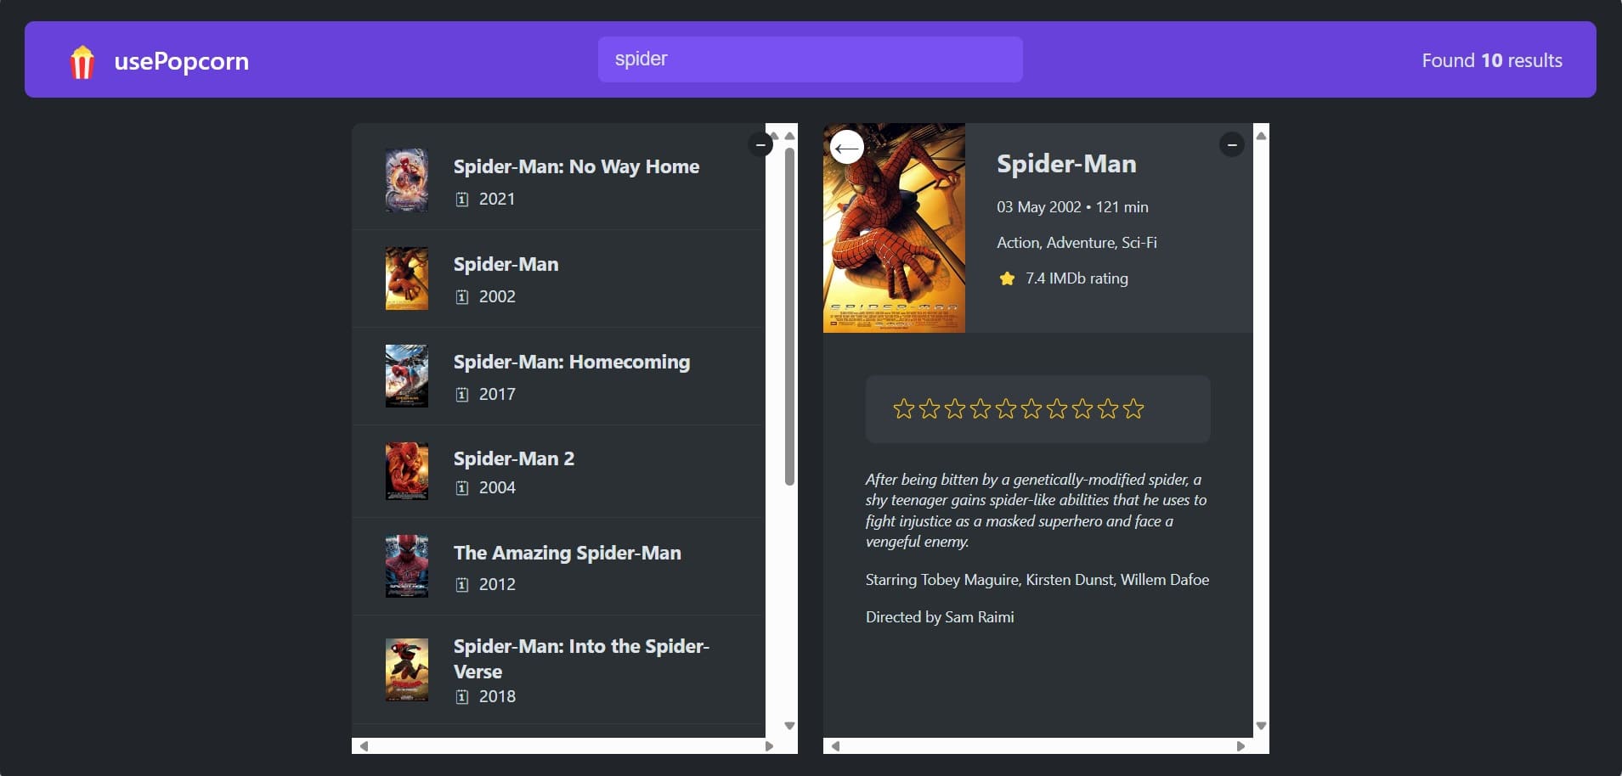Click the usePopcorn popcorn logo icon
The height and width of the screenshot is (776, 1622).
click(x=82, y=61)
